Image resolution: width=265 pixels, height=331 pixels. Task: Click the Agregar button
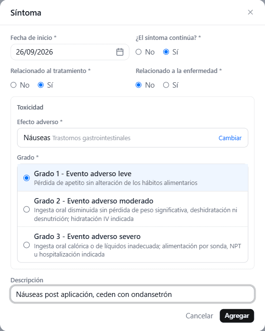pyautogui.click(x=237, y=316)
